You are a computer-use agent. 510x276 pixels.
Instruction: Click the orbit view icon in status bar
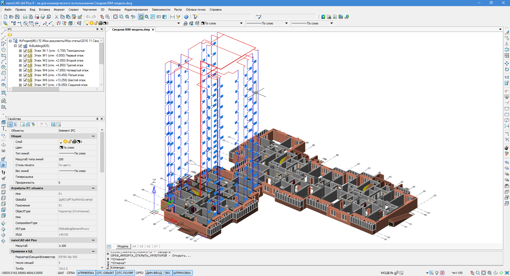tap(495, 273)
